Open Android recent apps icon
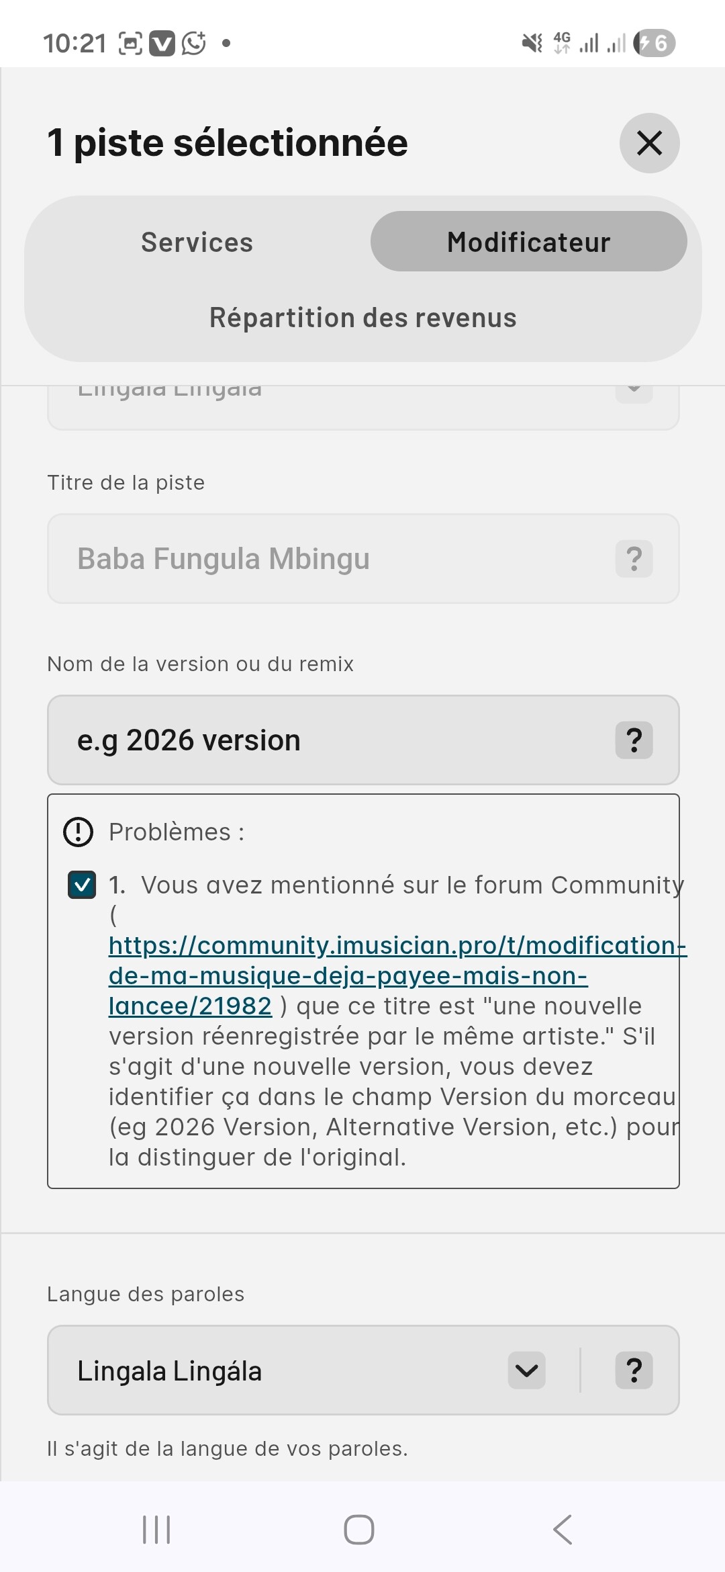Viewport: 725px width, 1572px height. pyautogui.click(x=156, y=1530)
